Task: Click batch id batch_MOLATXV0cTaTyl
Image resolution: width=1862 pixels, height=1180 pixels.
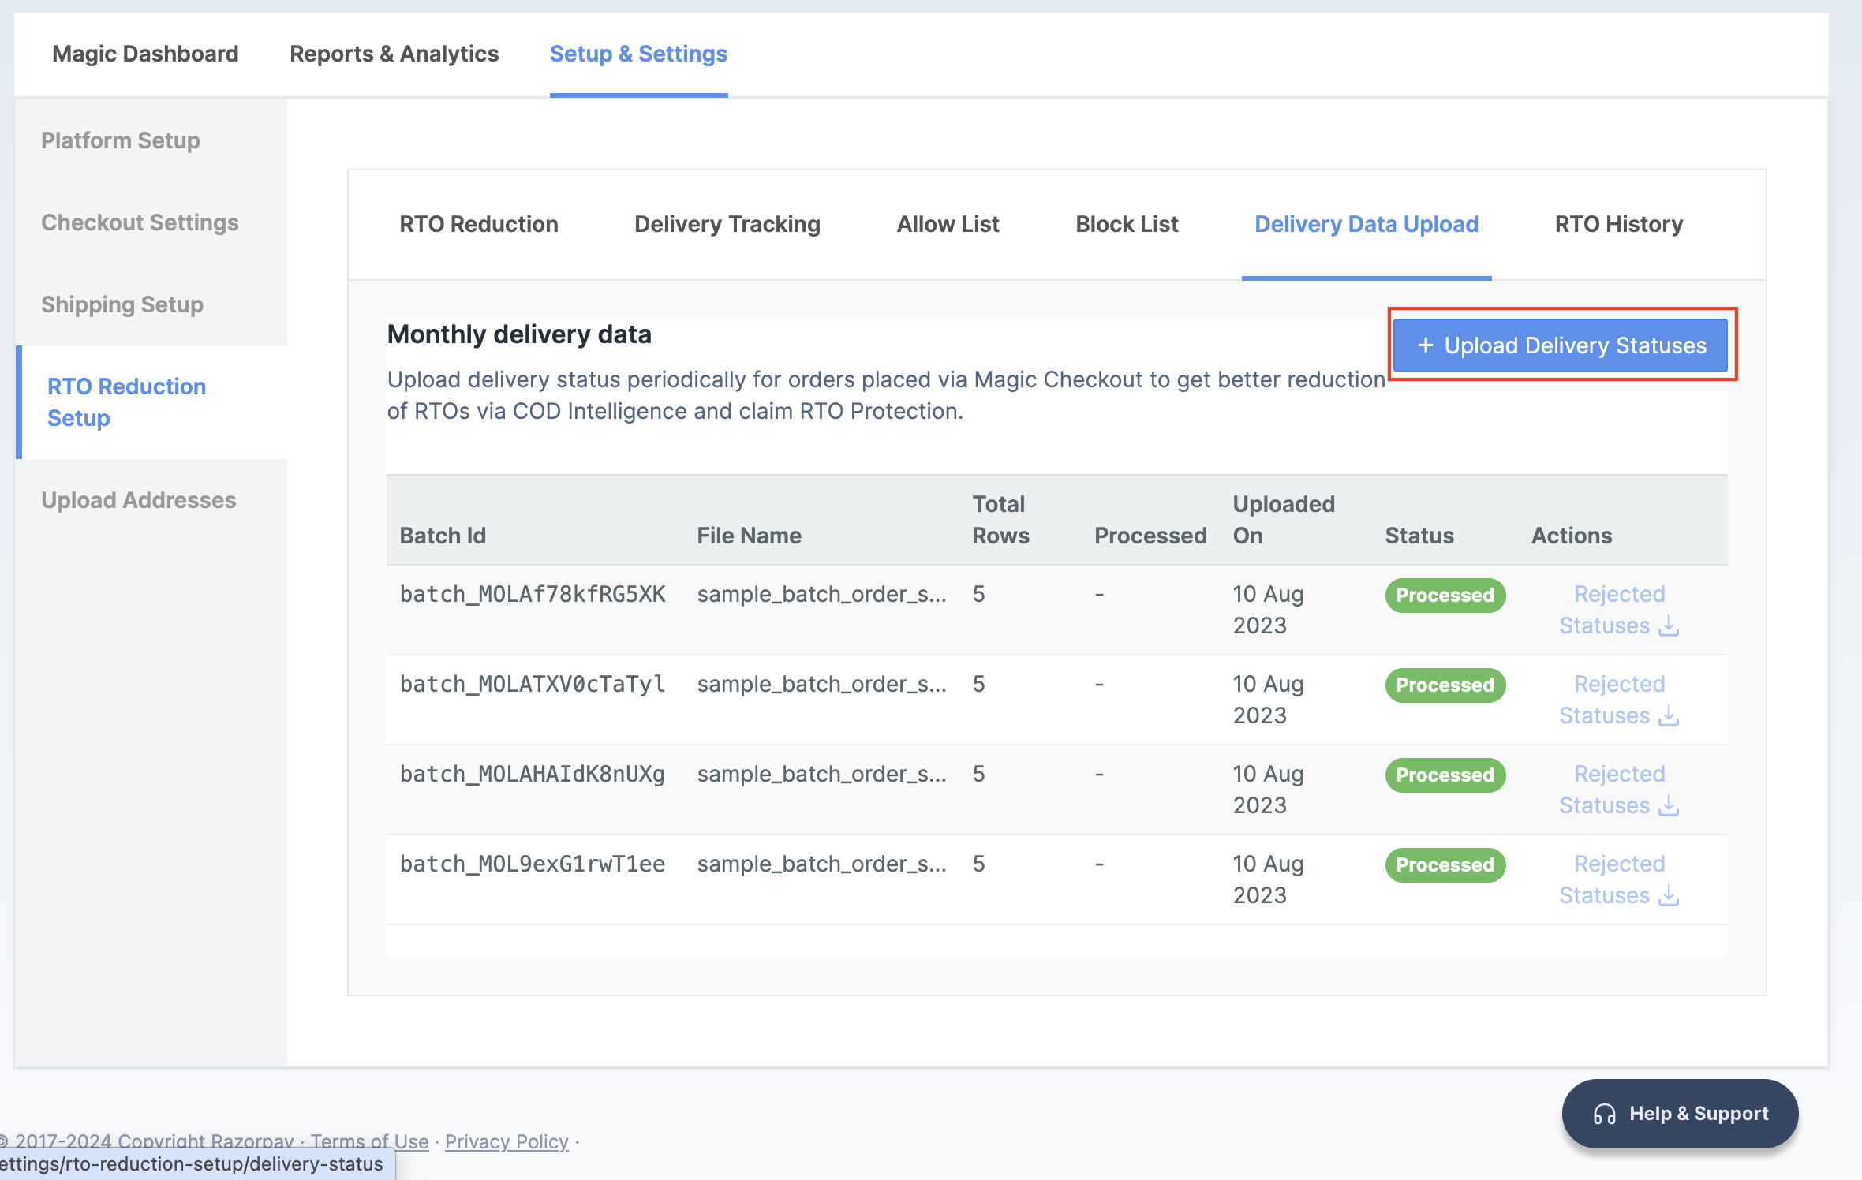Action: (533, 684)
